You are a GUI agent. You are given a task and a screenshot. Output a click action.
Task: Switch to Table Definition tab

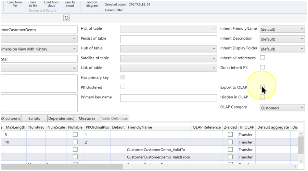(x=115, y=118)
